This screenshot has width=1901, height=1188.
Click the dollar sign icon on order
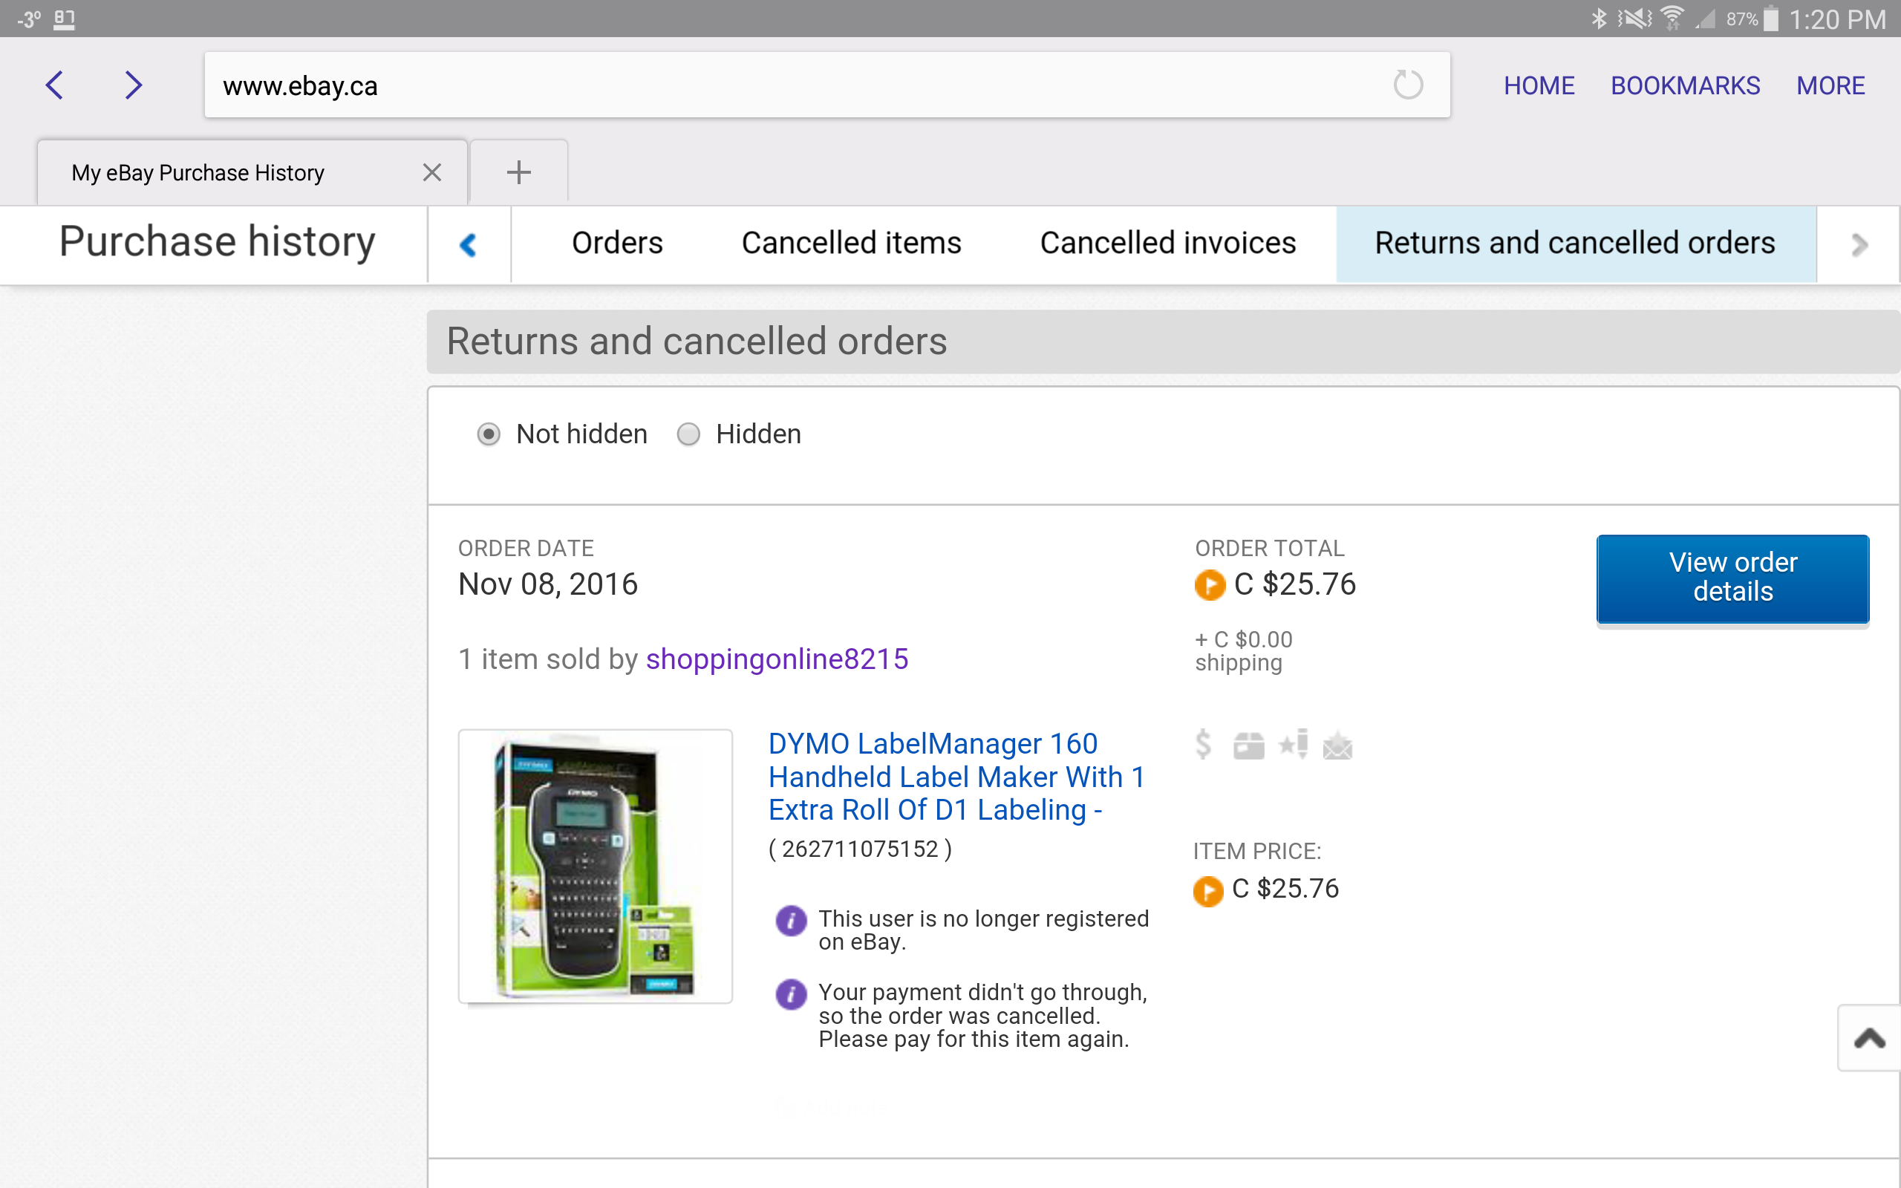coord(1203,743)
